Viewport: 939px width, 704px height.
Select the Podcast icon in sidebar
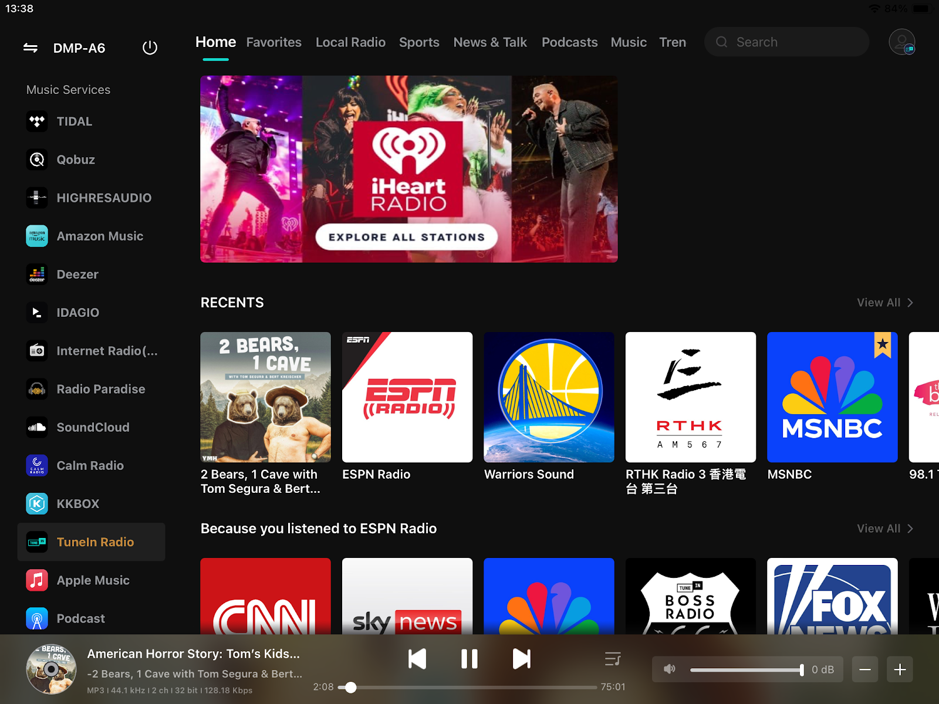coord(37,618)
